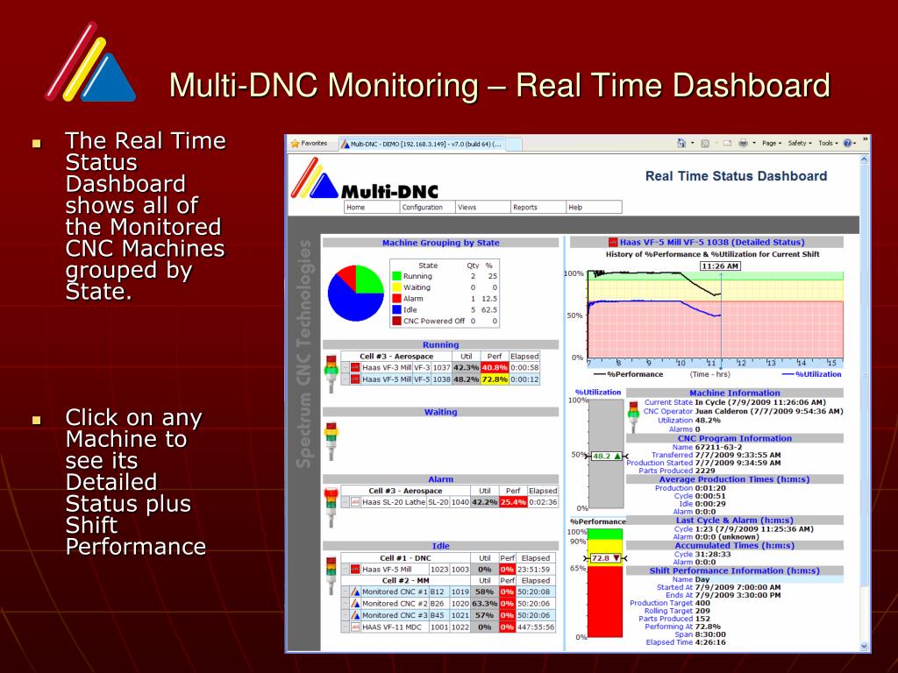Click the icon beside Haas SL-20 Lathe

point(355,502)
